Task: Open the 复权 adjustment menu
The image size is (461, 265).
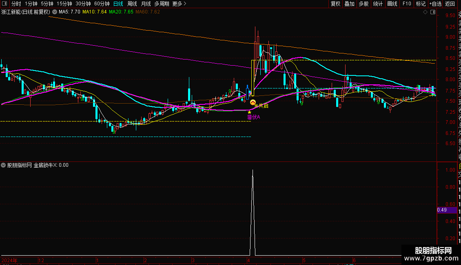Action: coord(335,4)
